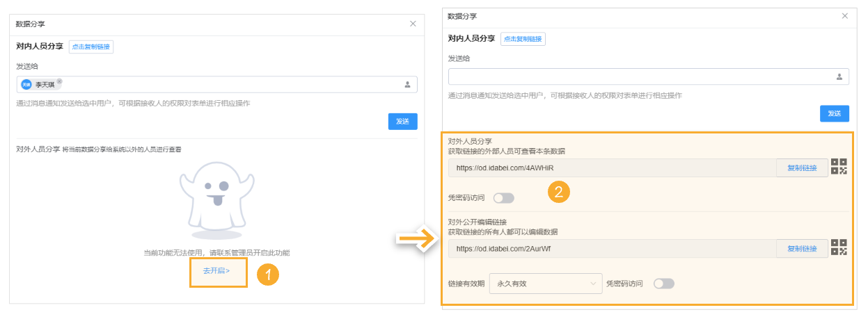Image resolution: width=868 pixels, height=335 pixels.
Task: Toggle 凭密码访问 beside 链接有效期
Action: click(x=663, y=284)
